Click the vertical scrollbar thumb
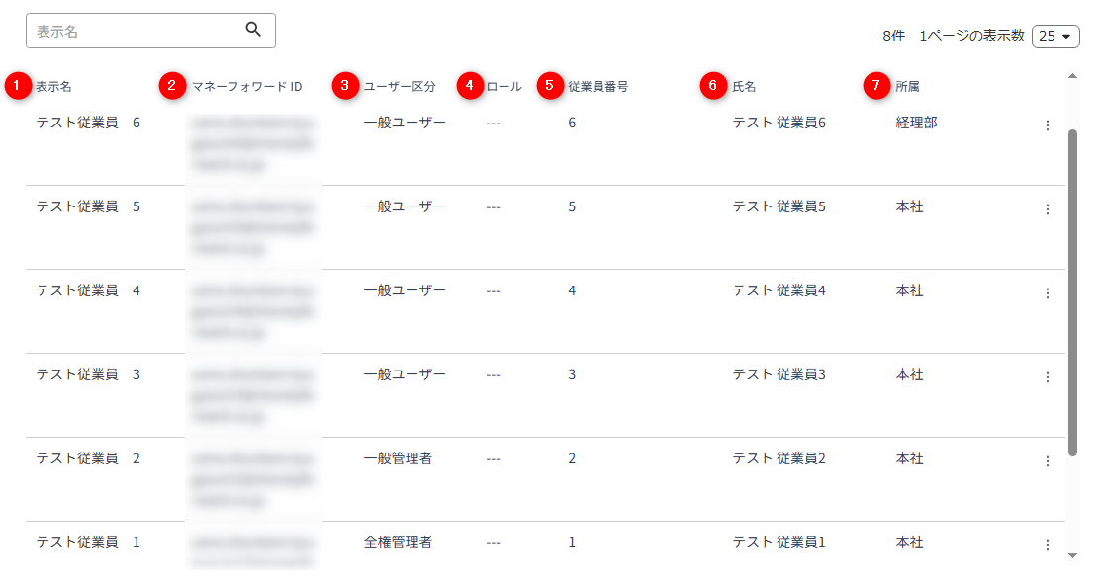The height and width of the screenshot is (577, 1100). (1072, 292)
